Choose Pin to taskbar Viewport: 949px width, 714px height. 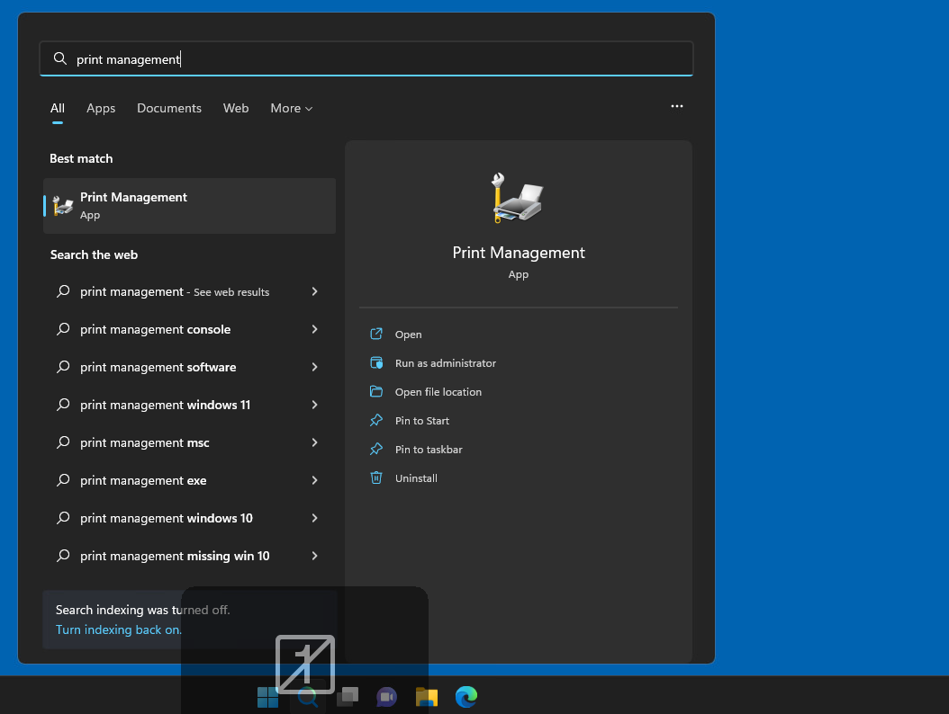pos(429,450)
